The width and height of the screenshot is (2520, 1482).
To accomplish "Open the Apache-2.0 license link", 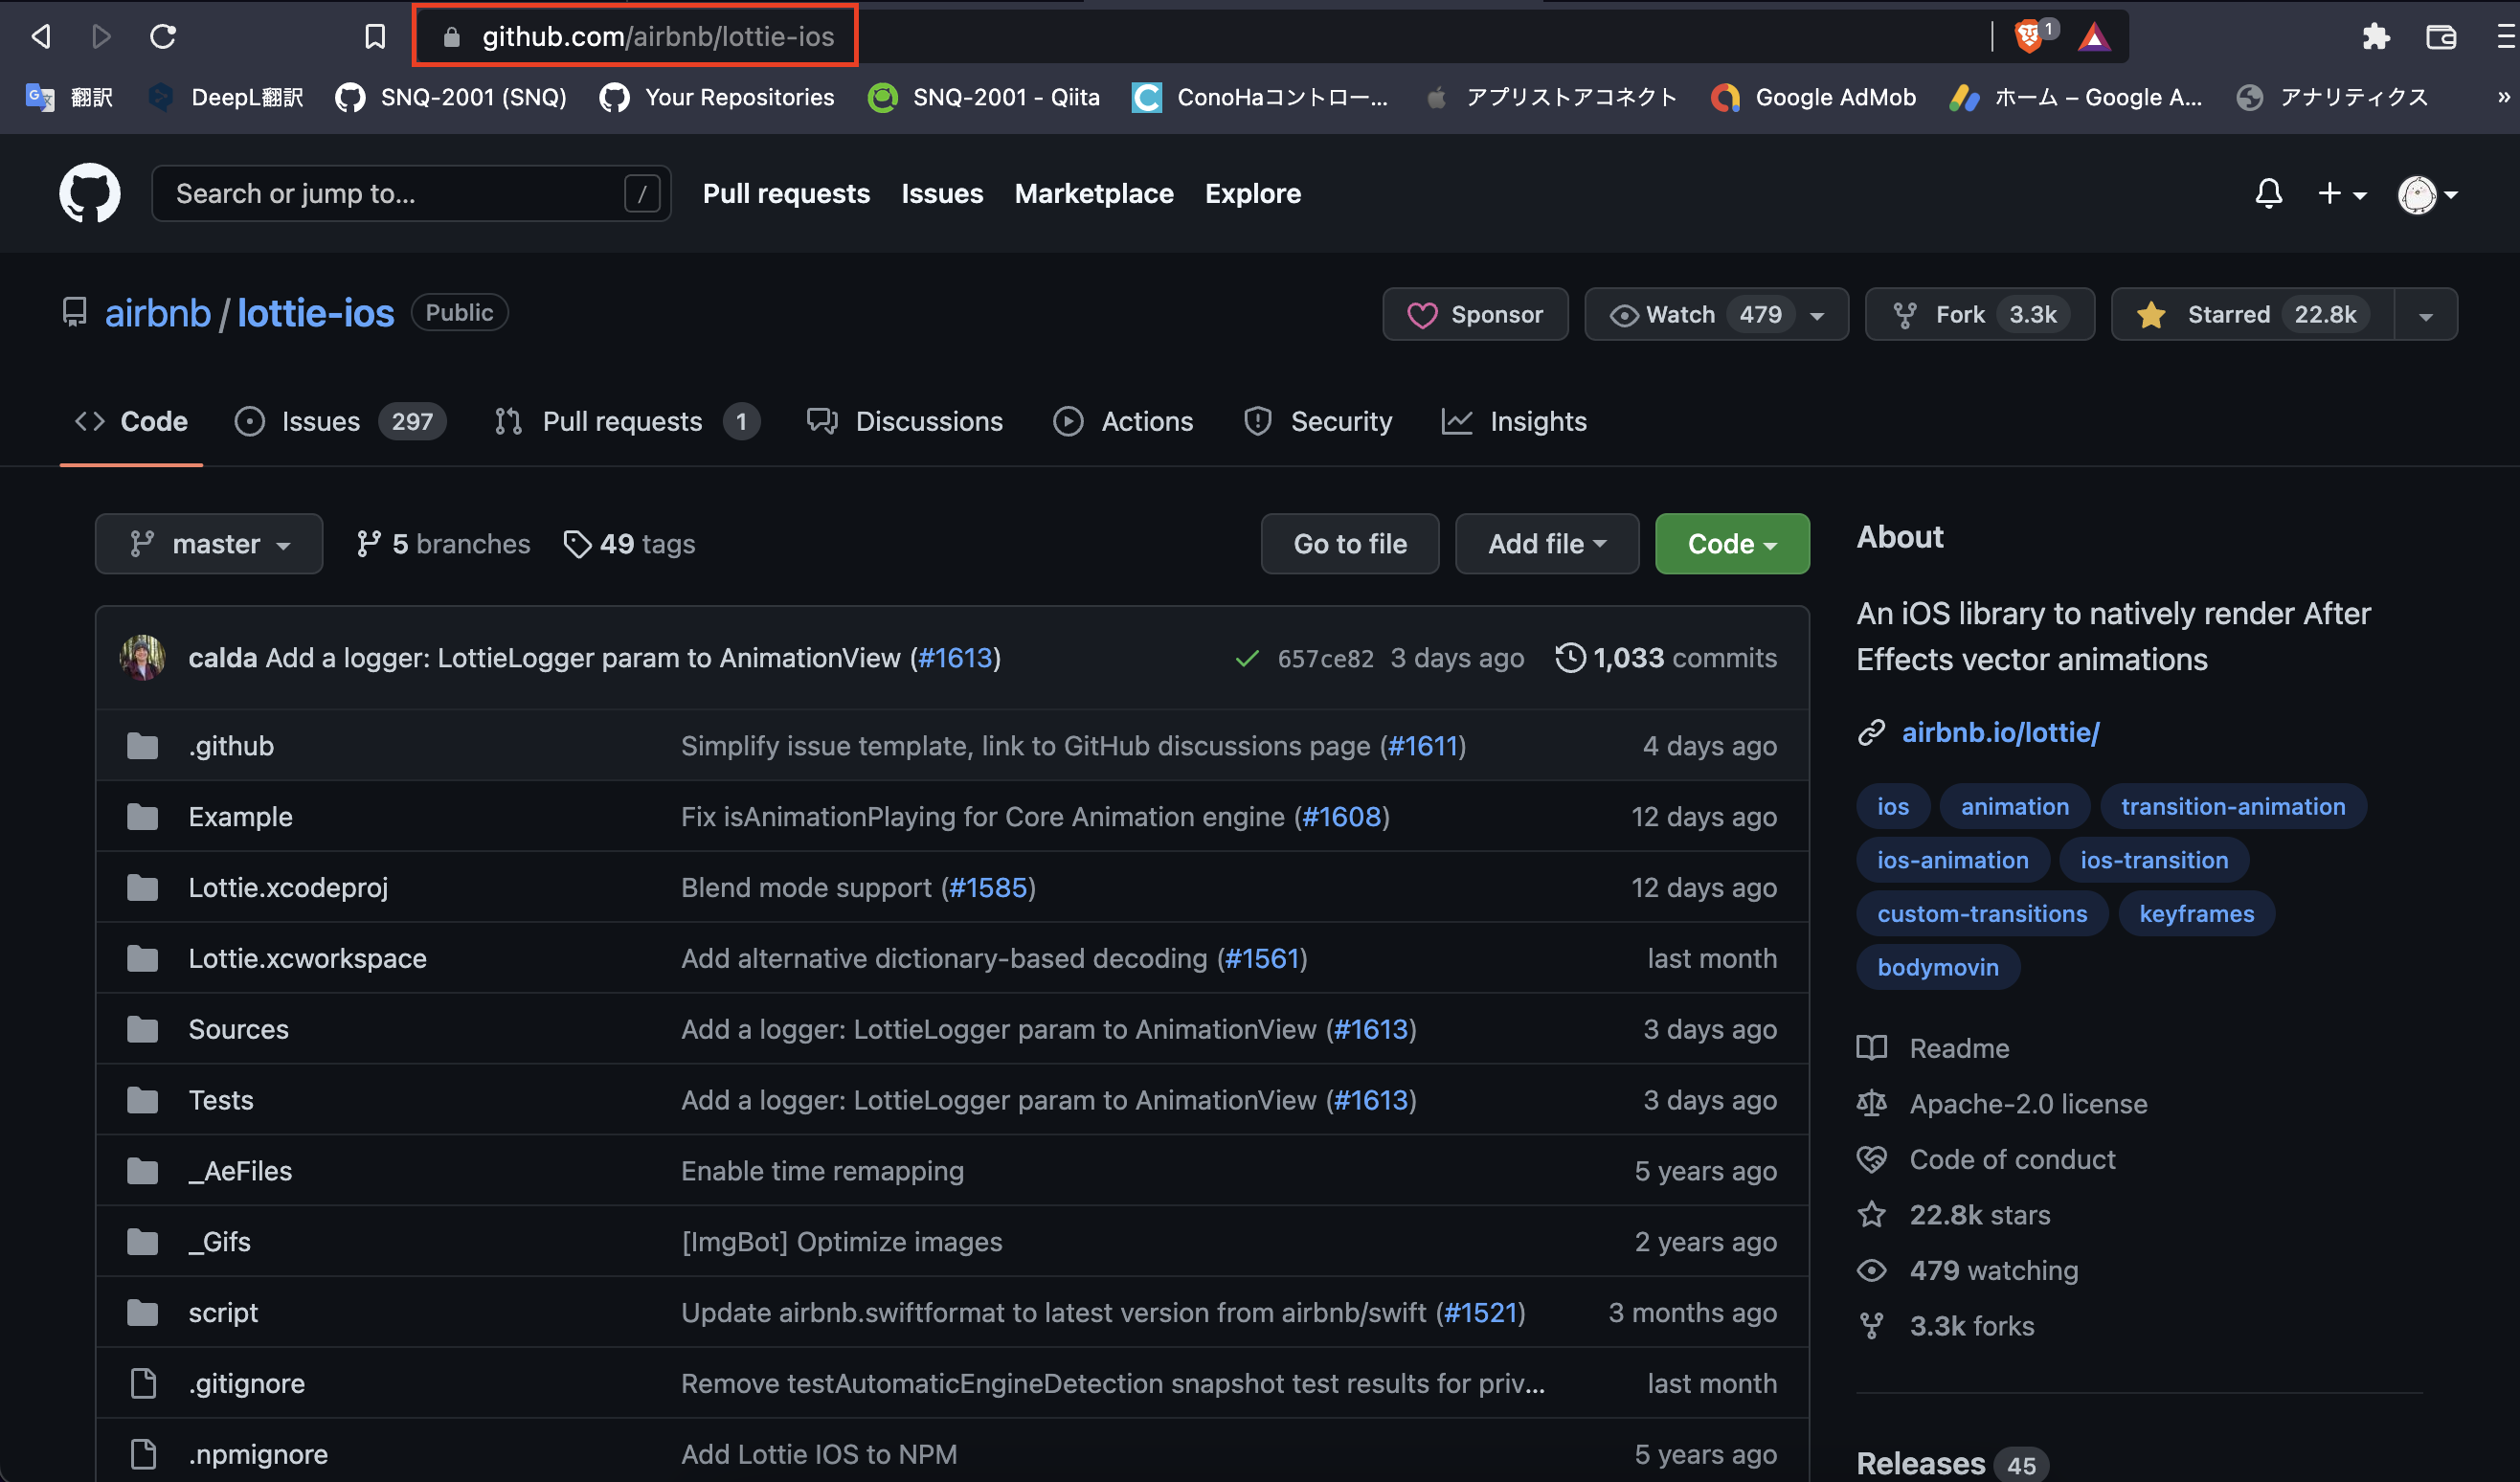I will (2028, 1103).
